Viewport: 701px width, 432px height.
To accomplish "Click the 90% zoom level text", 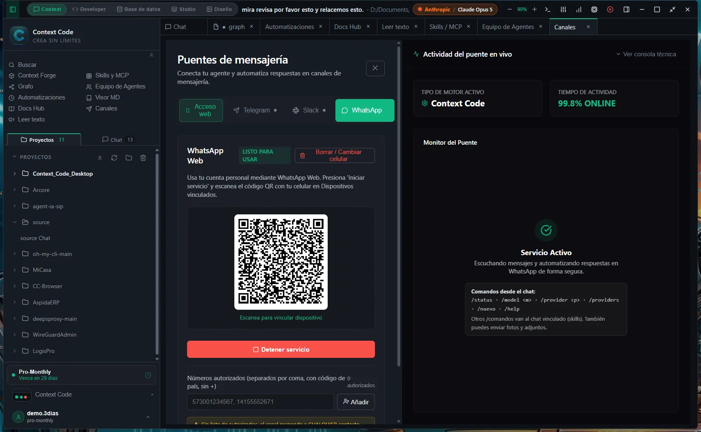I will coord(522,9).
